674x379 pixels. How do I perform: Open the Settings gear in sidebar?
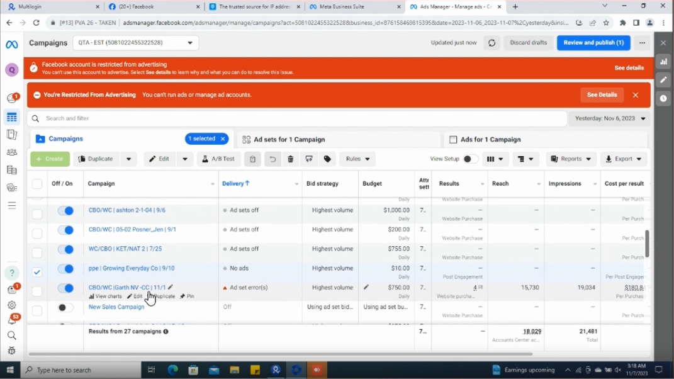click(11, 305)
